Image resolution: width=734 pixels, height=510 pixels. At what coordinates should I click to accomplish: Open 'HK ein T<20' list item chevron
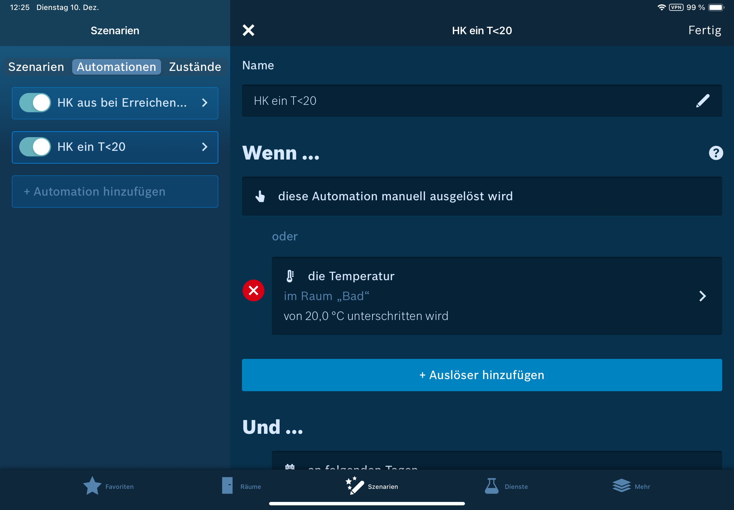click(205, 147)
